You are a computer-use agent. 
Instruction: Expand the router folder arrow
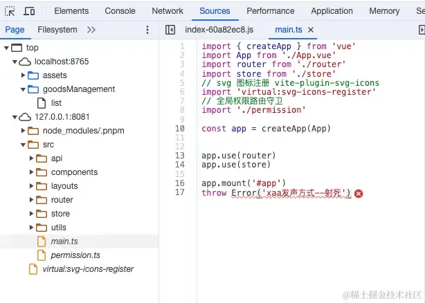coord(31,199)
